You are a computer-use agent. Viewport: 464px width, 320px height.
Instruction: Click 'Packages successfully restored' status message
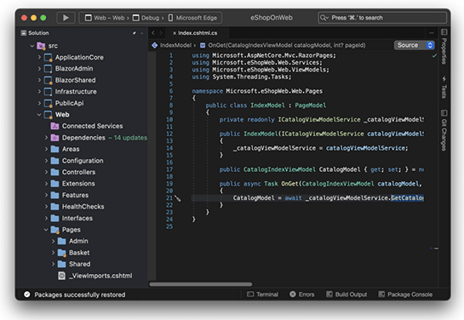79,294
